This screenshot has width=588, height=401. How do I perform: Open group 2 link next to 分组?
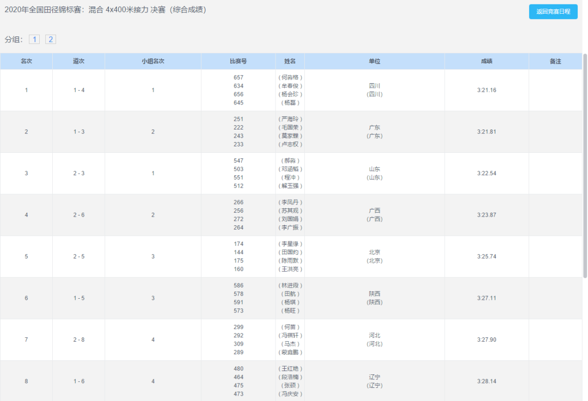coord(51,39)
